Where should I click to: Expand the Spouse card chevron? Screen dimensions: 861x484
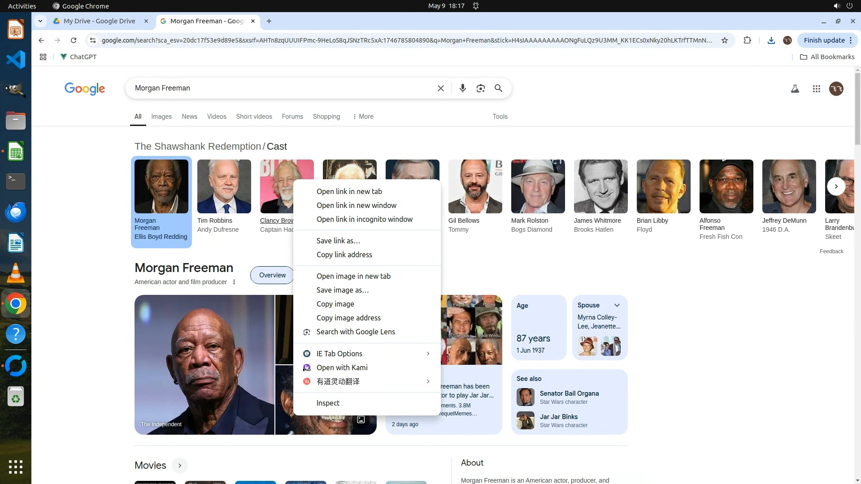tap(617, 305)
